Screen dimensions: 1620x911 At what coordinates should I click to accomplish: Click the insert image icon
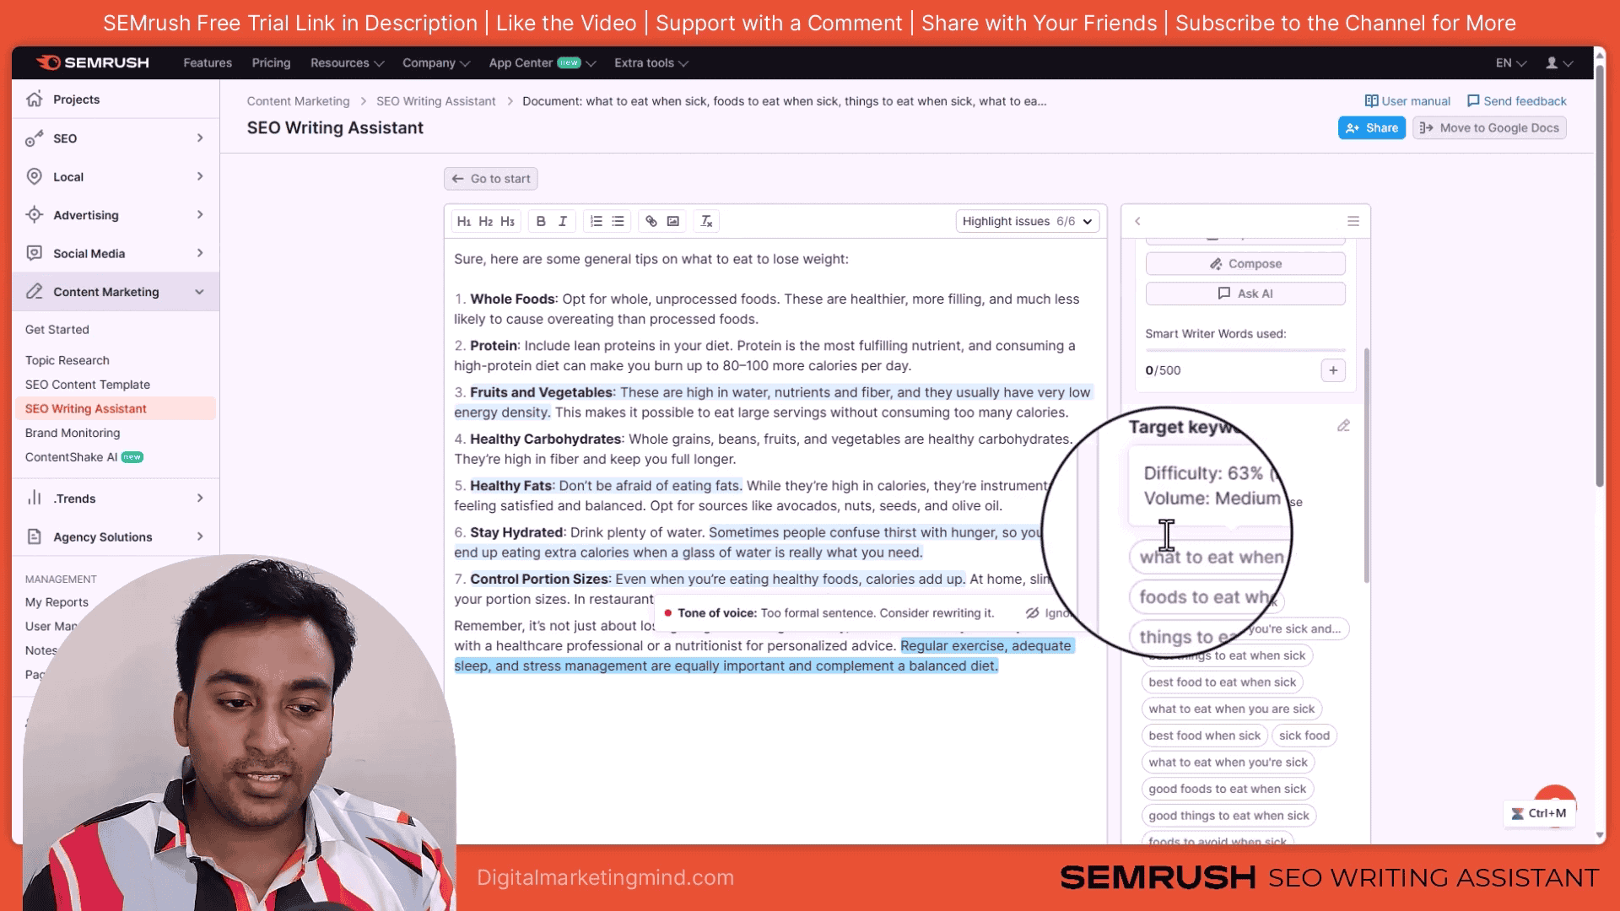[x=673, y=221]
